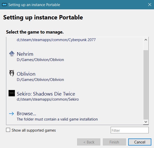Open Browse... to locate a game folder

pyautogui.click(x=27, y=113)
